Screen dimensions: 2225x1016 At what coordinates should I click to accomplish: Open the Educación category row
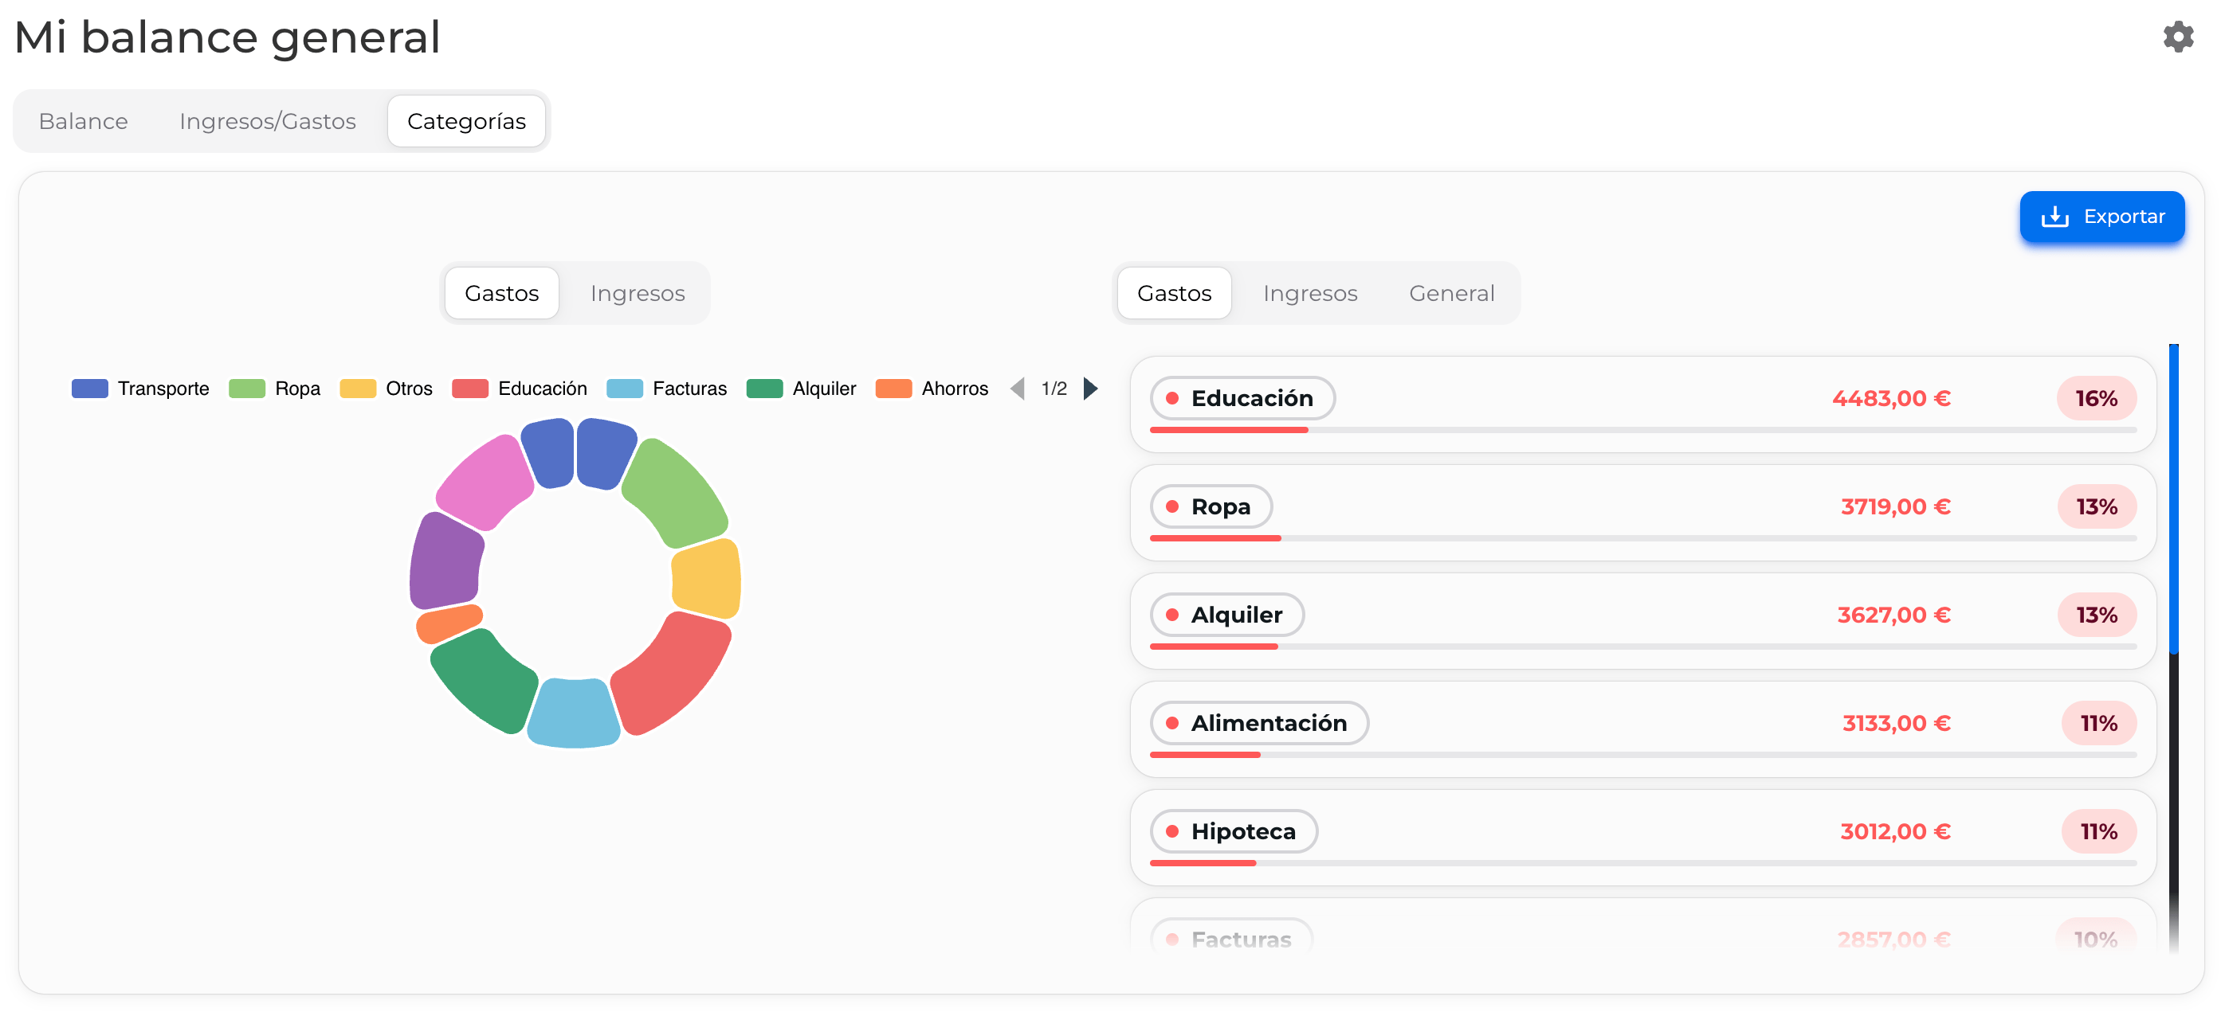(1641, 404)
